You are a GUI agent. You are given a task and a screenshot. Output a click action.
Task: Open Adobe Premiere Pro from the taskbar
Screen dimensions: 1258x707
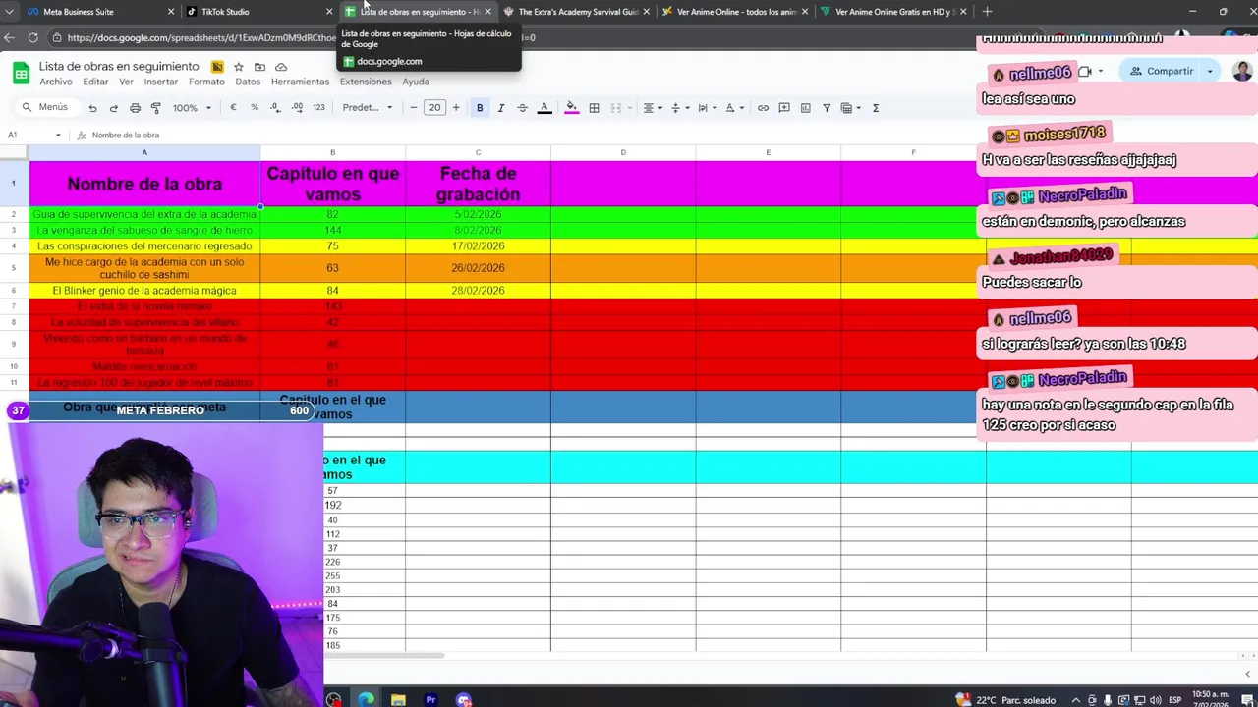(x=430, y=699)
